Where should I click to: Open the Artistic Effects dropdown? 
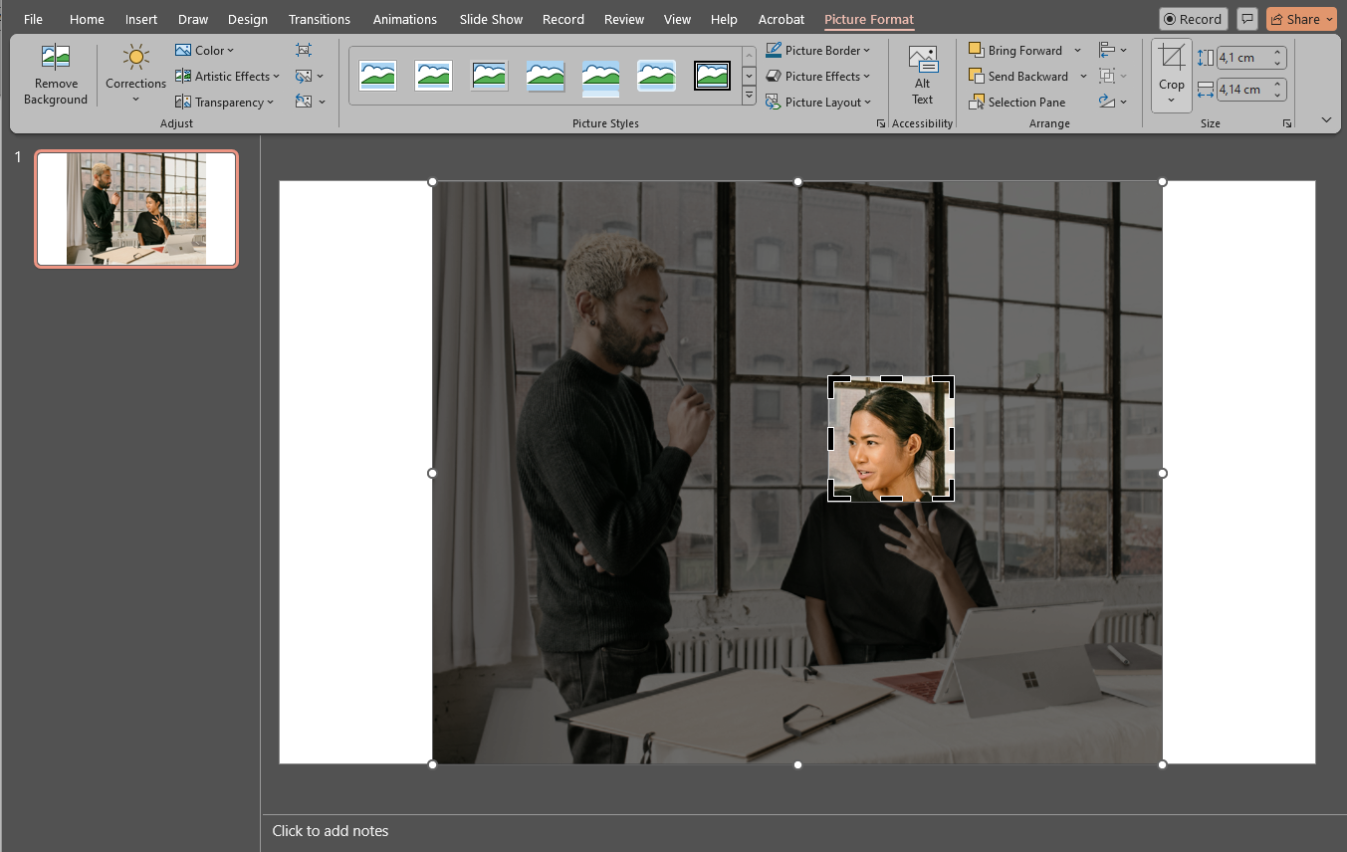click(227, 76)
